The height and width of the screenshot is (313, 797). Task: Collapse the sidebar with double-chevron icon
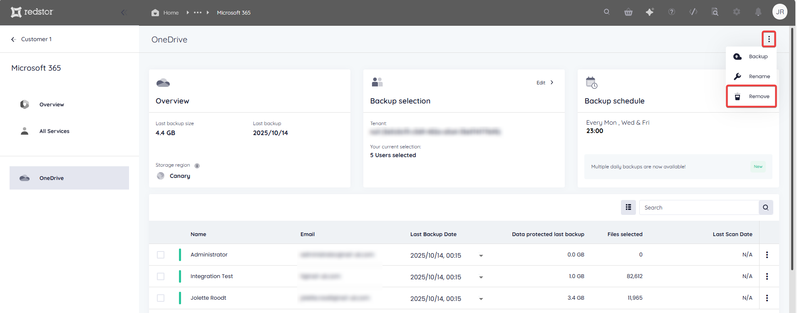(x=124, y=12)
